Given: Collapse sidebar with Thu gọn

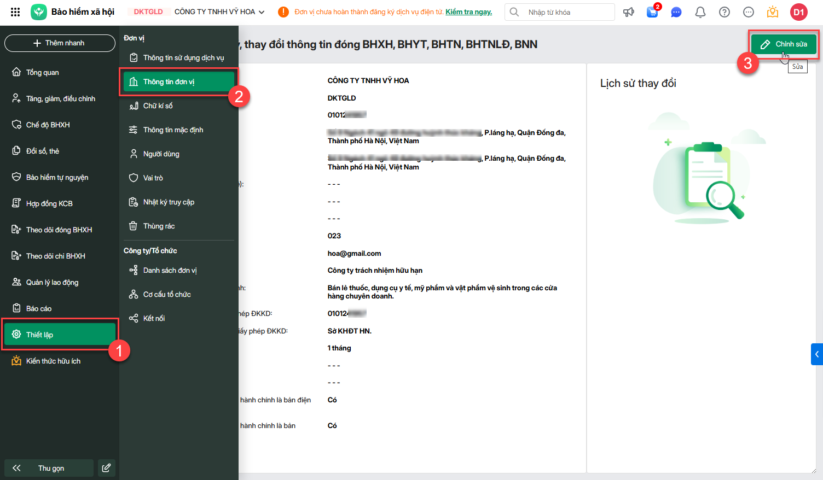Looking at the screenshot, I should [x=49, y=468].
